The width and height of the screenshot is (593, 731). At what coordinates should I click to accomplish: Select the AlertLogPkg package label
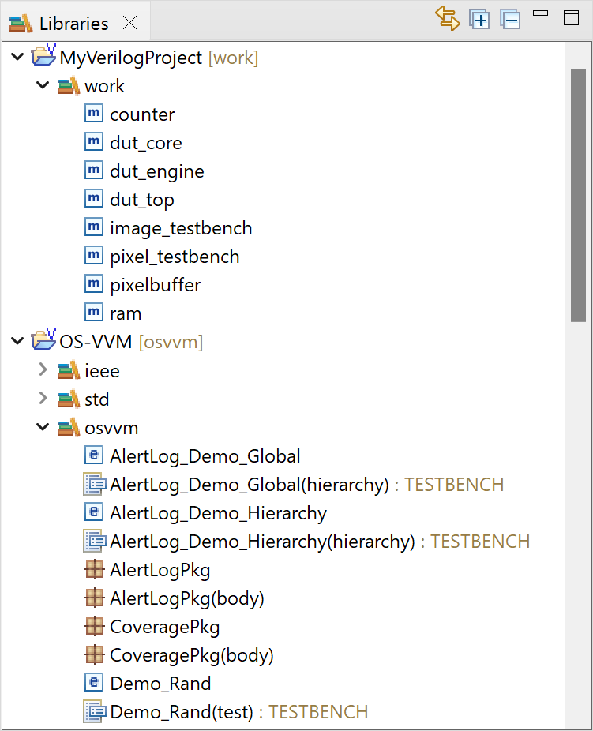coord(160,570)
